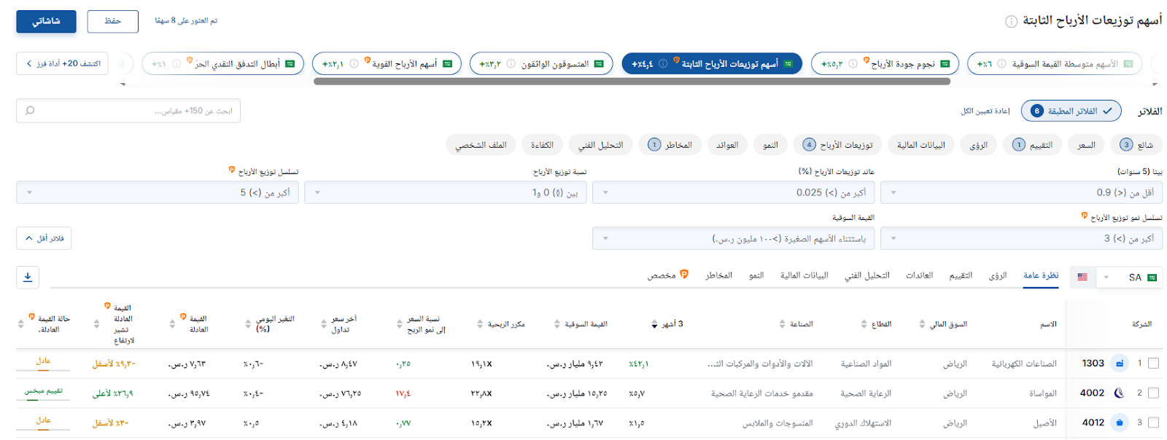Viewport: 1167px width, 440px height.
Task: Toggle the التقييم filter category chip
Action: [x=1032, y=145]
